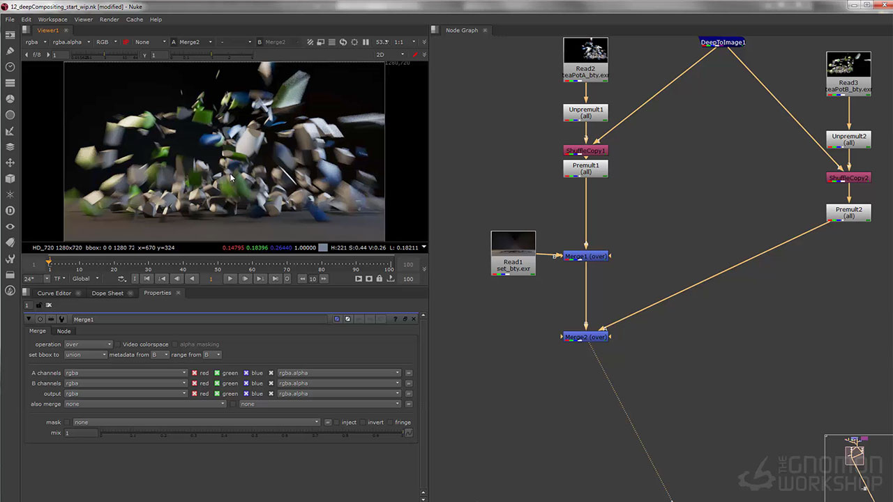
Task: Select the Read1 set_bty.exr thumbnail node
Action: (x=513, y=252)
